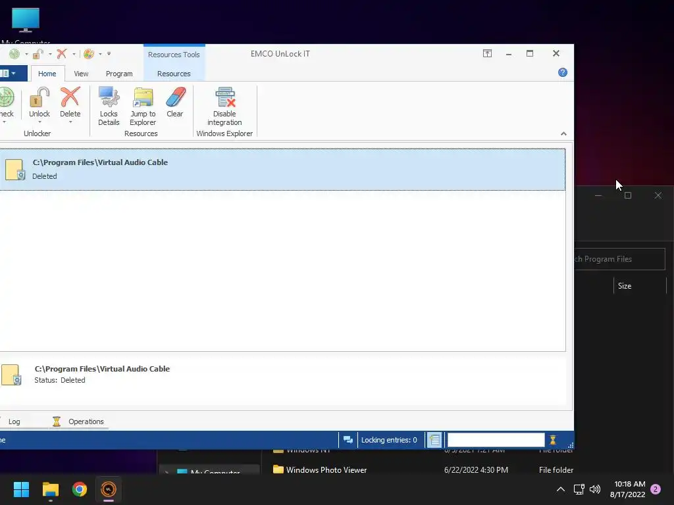Click ribbon display options icon in title bar

[x=487, y=53]
